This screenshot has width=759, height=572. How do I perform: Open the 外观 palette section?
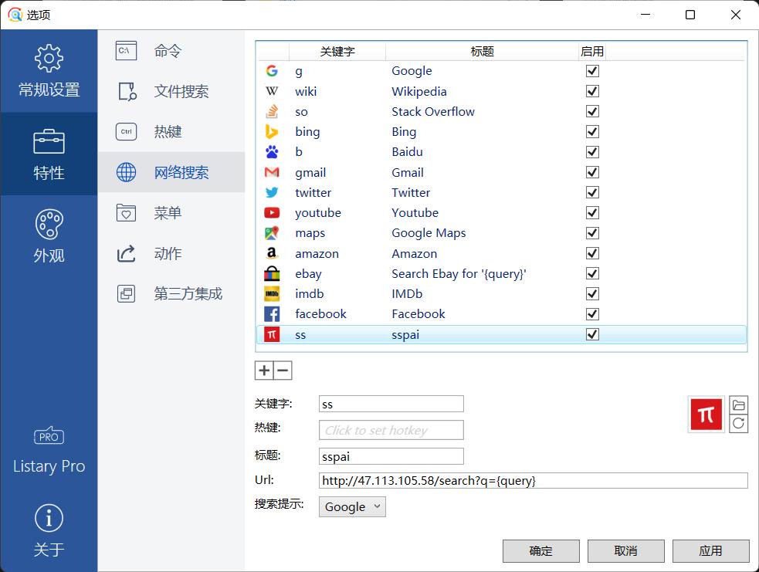pyautogui.click(x=49, y=237)
